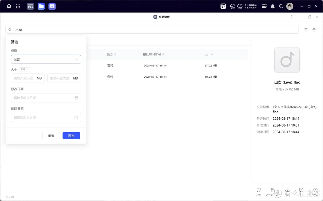Sort by 最近访问时间 column header
323x201 pixels.
(153, 54)
